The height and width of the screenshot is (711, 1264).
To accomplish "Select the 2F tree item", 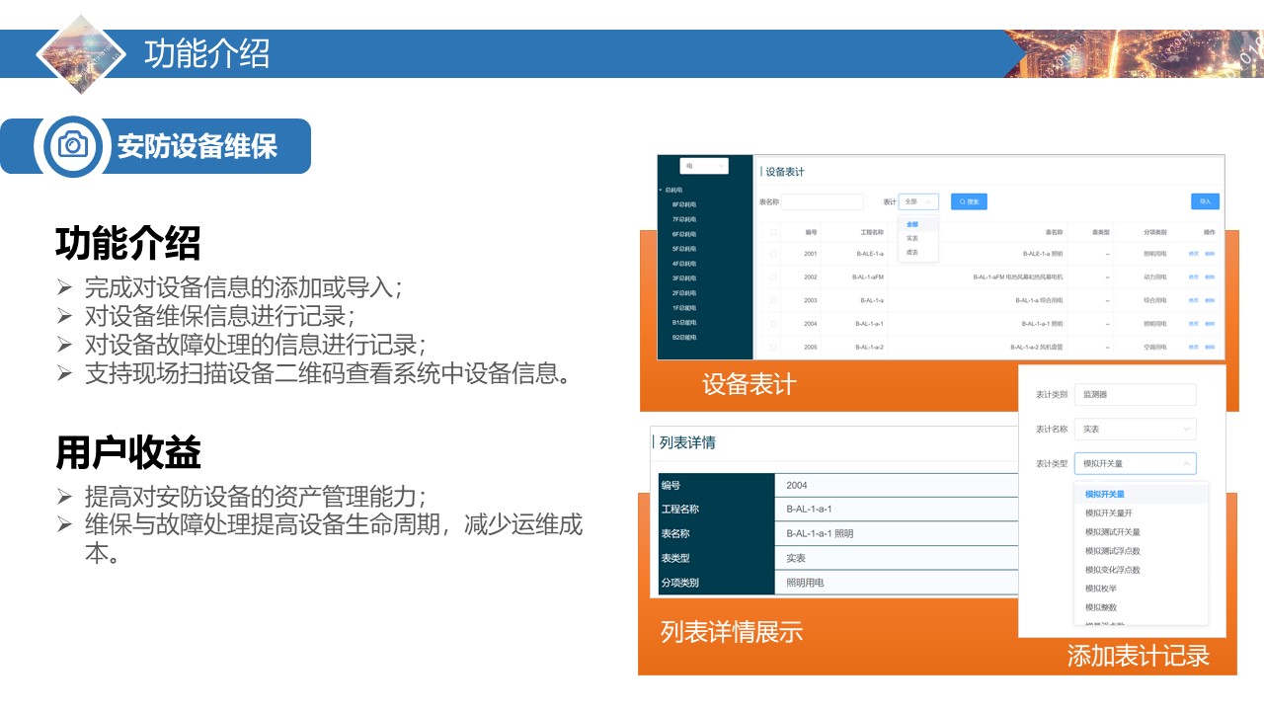I will [684, 293].
